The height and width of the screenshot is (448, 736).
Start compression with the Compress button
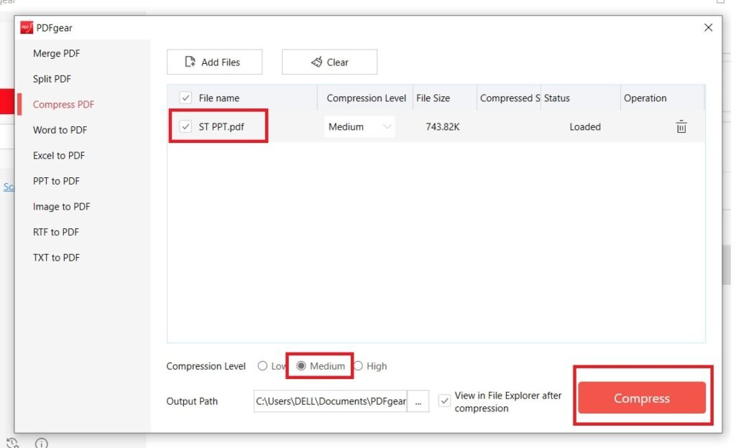coord(641,398)
